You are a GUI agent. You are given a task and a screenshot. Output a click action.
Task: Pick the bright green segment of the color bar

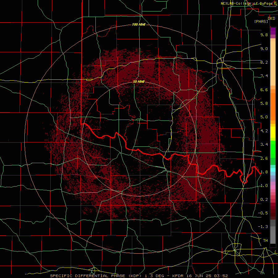tap(273, 149)
